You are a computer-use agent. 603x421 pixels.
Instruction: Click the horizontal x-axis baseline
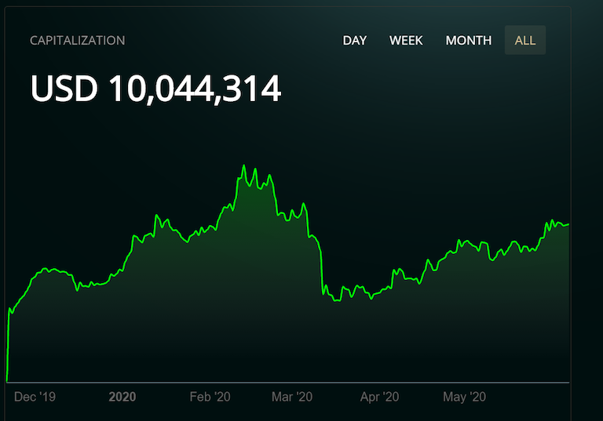(287, 383)
